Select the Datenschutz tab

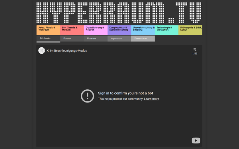coord(143,39)
